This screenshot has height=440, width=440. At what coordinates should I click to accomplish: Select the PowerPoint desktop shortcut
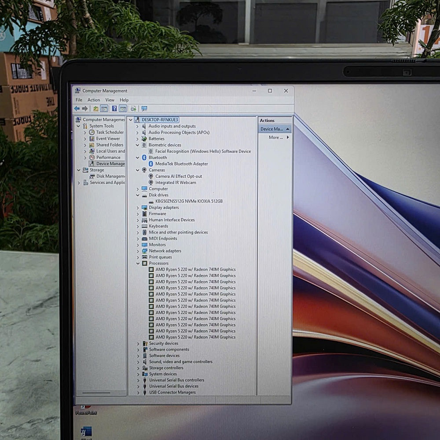[x=86, y=410]
